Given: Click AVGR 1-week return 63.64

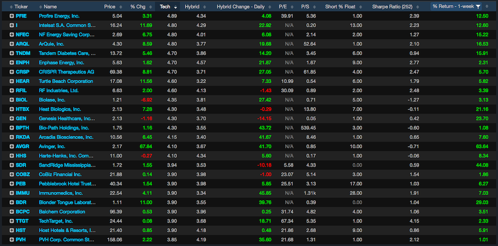Looking at the screenshot, I should pos(483,146).
